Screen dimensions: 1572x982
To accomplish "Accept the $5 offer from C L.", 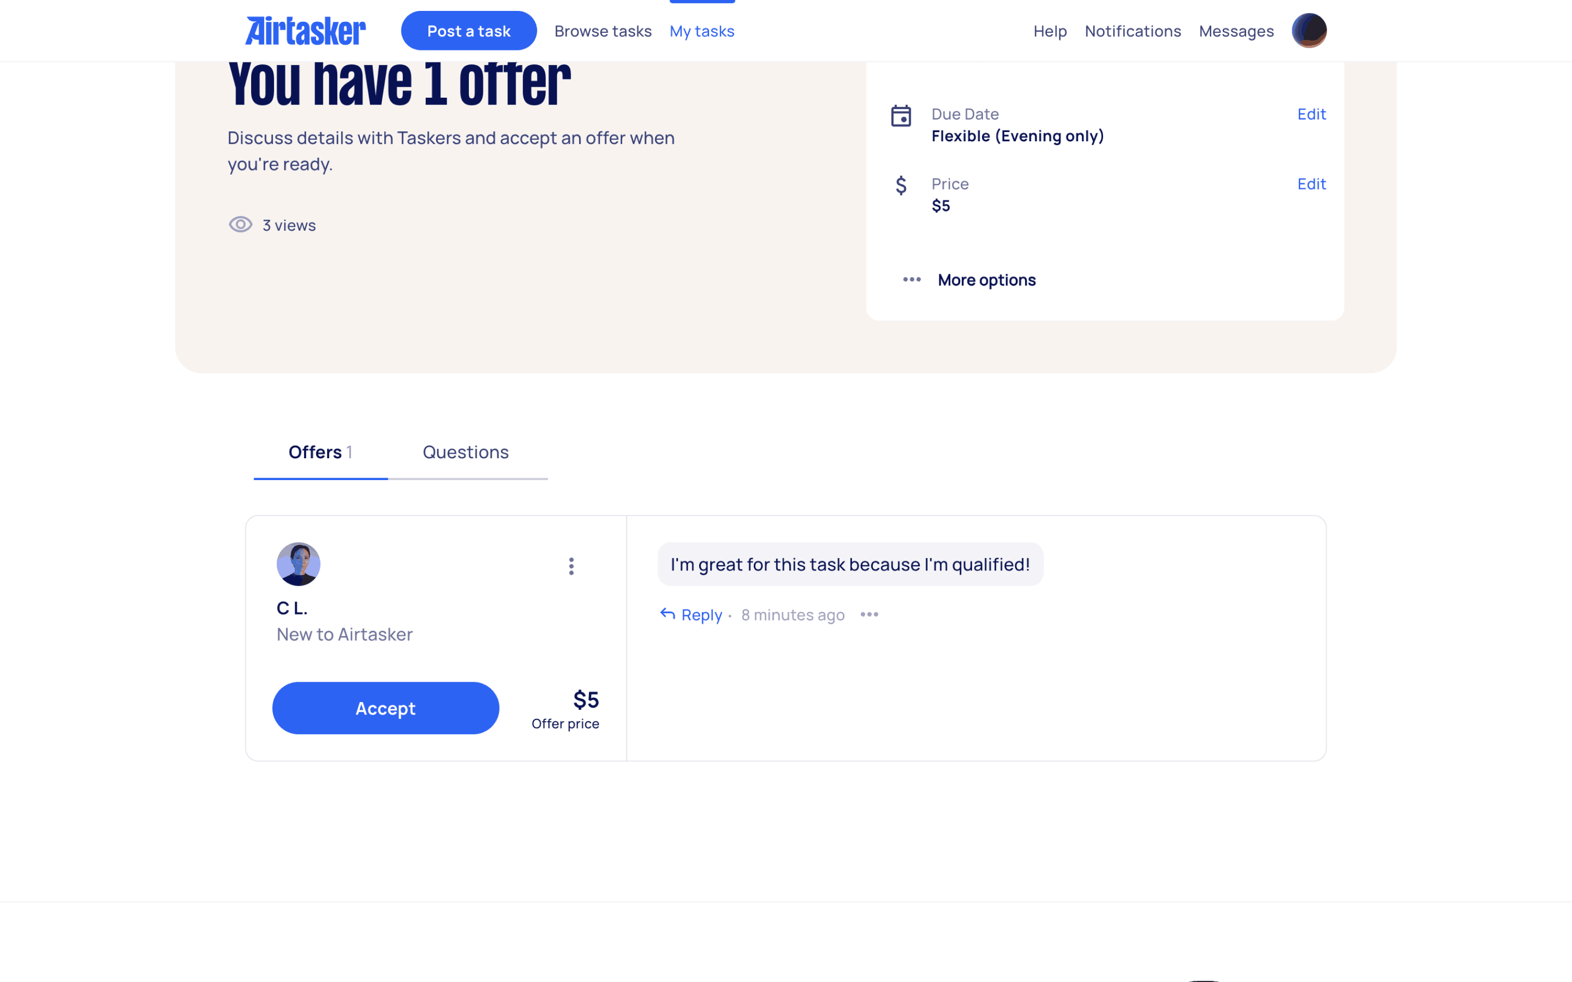I will [386, 708].
